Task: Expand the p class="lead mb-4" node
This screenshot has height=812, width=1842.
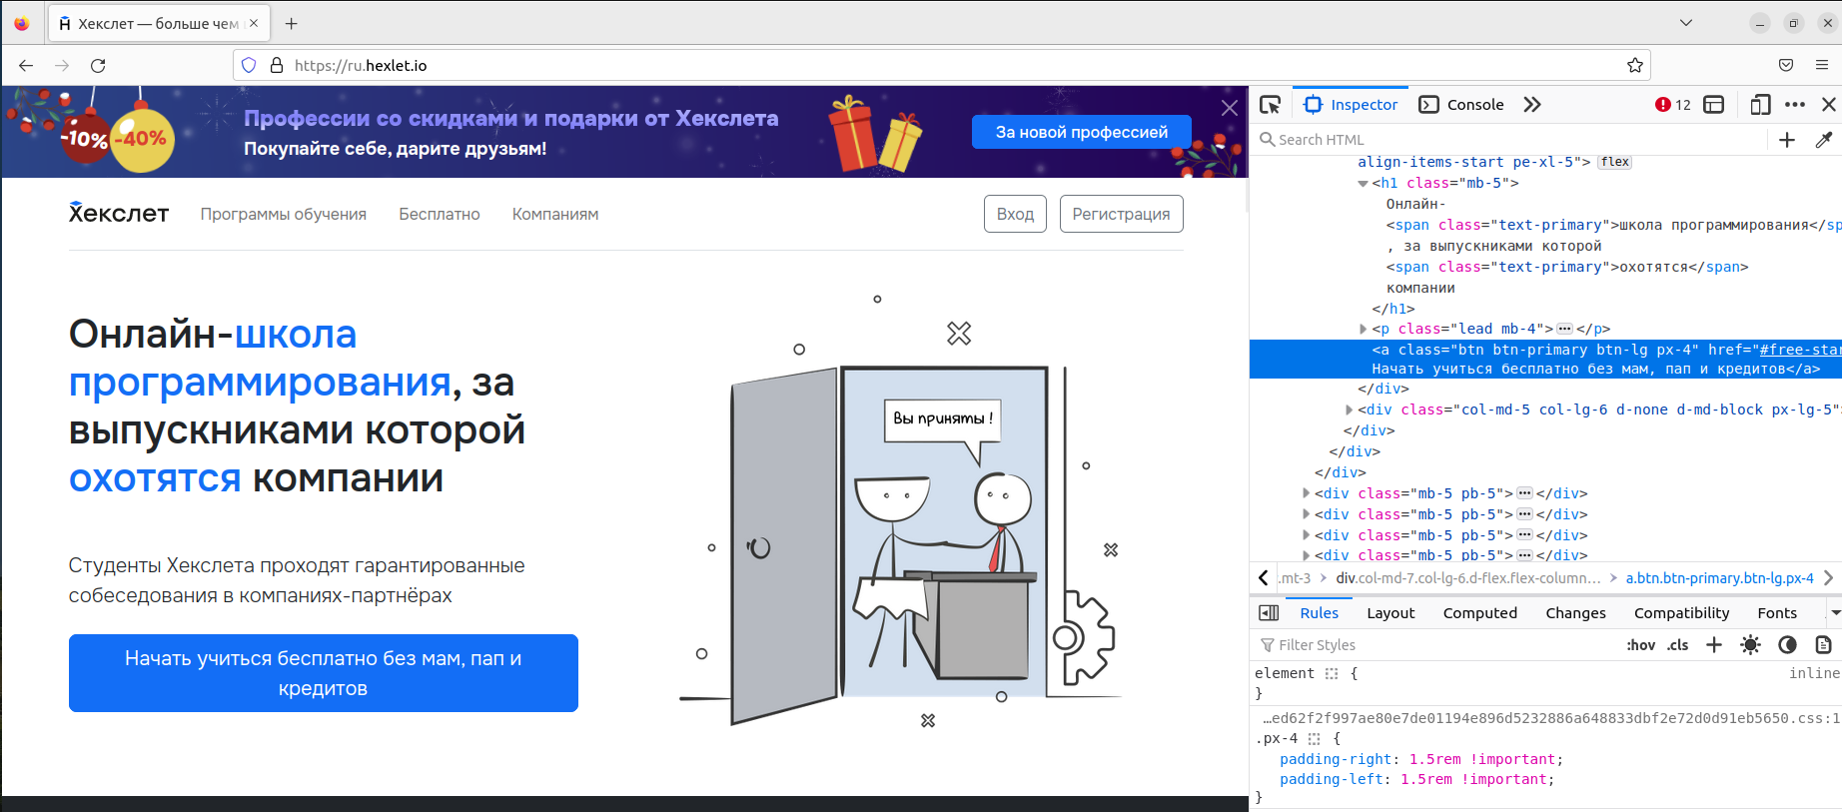Action: (x=1363, y=330)
